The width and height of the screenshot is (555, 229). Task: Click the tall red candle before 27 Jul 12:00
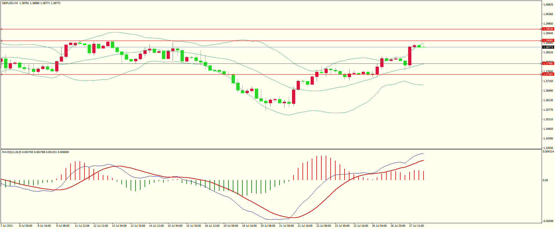pyautogui.click(x=410, y=56)
